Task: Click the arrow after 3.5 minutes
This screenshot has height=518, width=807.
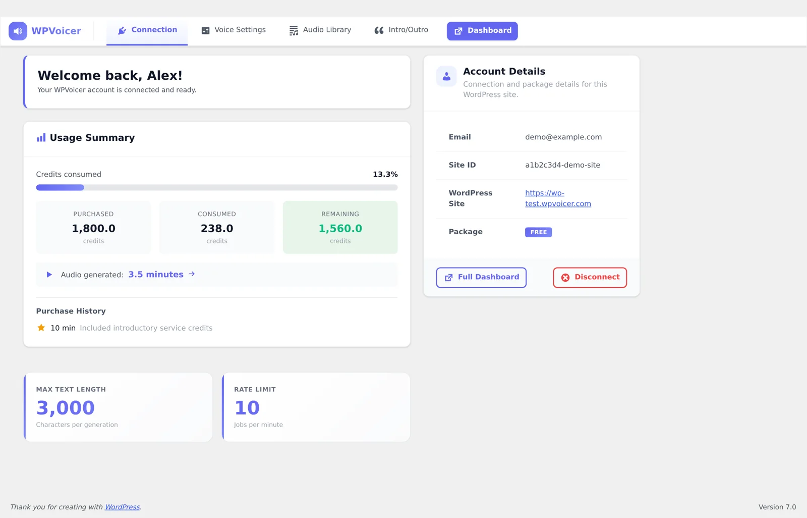Action: click(x=192, y=274)
